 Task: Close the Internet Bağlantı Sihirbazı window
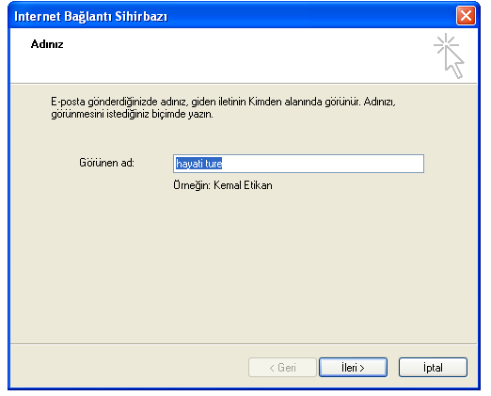tap(466, 15)
